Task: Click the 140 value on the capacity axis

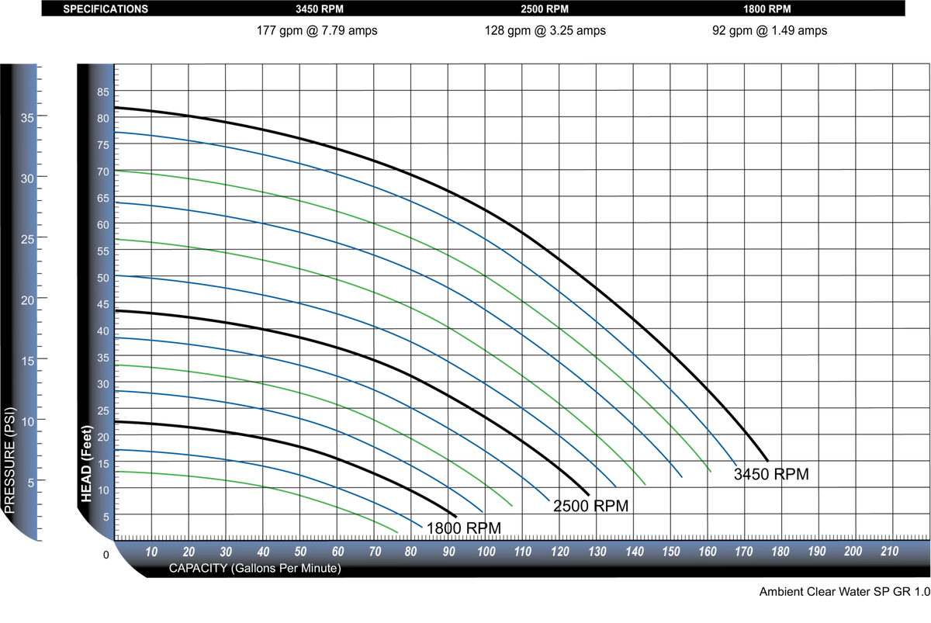Action: 635,552
